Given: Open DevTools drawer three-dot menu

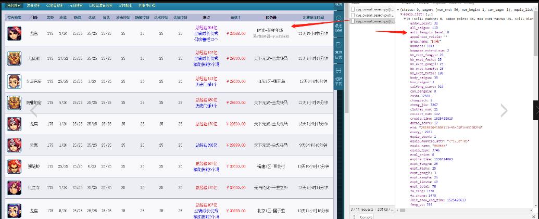Looking at the screenshot, I should [355, 217].
